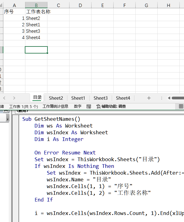Click the add new sheet plus button

point(149,98)
